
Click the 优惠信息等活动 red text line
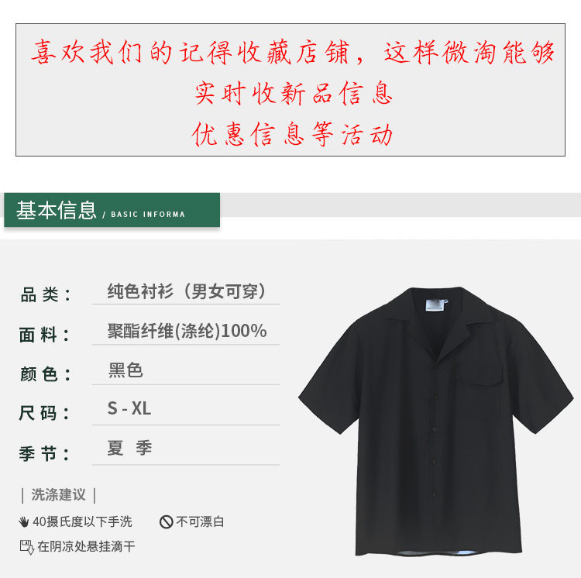tap(292, 134)
